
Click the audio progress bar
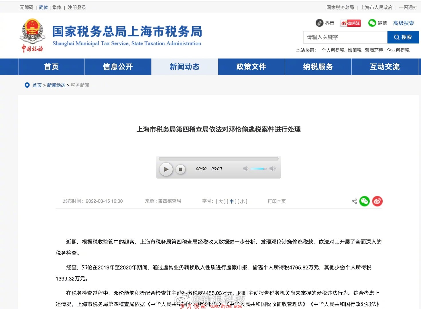click(x=219, y=159)
